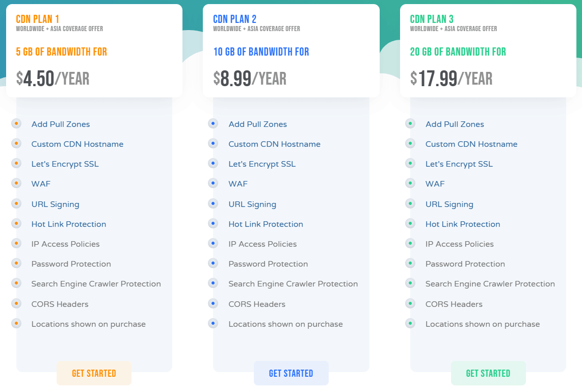Screen dimensions: 582x390
Task: Click the orange bullet beside Add Pull Zones
Action: [x=16, y=123]
